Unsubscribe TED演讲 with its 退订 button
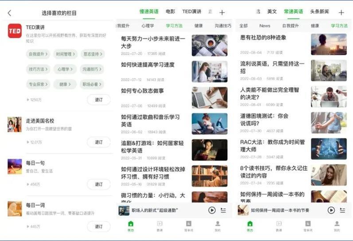 click(x=99, y=99)
